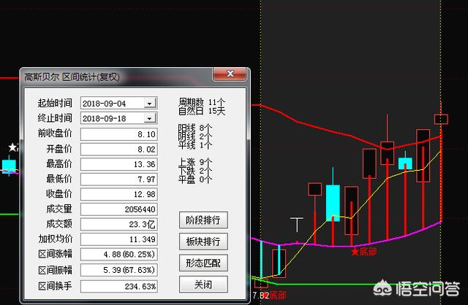Click the 阶段排行 button
This screenshot has width=468, height=305.
pos(203,220)
